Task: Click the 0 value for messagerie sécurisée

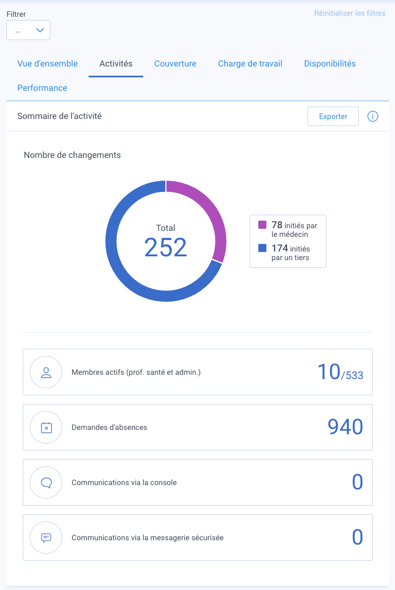Action: pyautogui.click(x=357, y=538)
